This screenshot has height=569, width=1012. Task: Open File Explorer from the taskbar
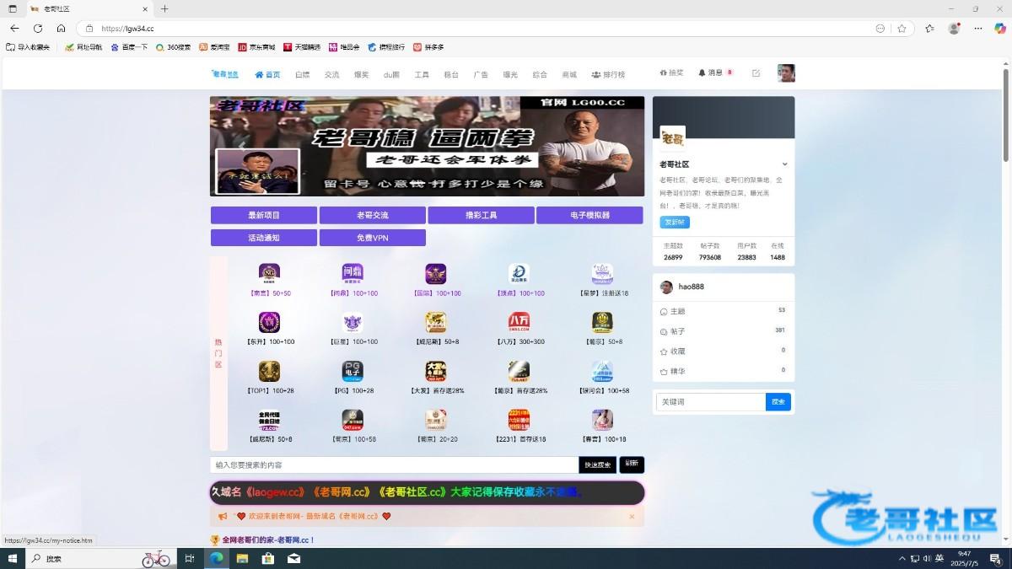pyautogui.click(x=242, y=558)
